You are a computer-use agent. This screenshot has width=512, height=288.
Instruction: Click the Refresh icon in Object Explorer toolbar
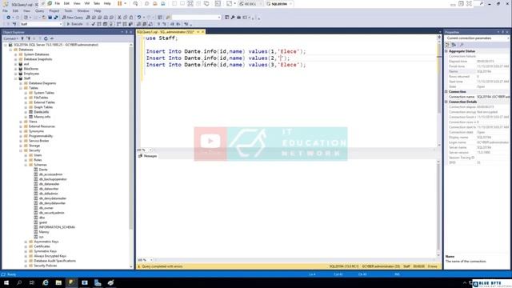pos(46,38)
